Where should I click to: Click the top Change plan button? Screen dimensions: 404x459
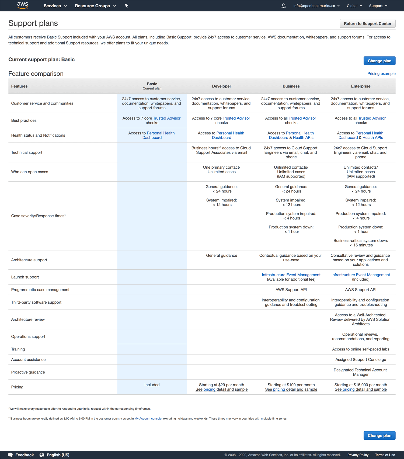tap(379, 61)
